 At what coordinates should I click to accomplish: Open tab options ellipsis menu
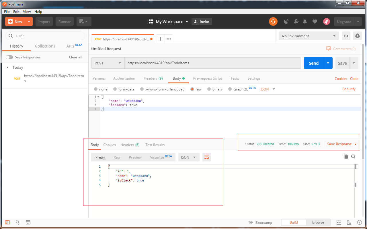click(x=169, y=39)
